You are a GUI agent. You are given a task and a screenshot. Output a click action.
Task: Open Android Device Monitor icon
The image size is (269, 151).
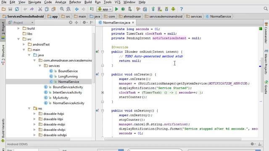[x=173, y=9]
